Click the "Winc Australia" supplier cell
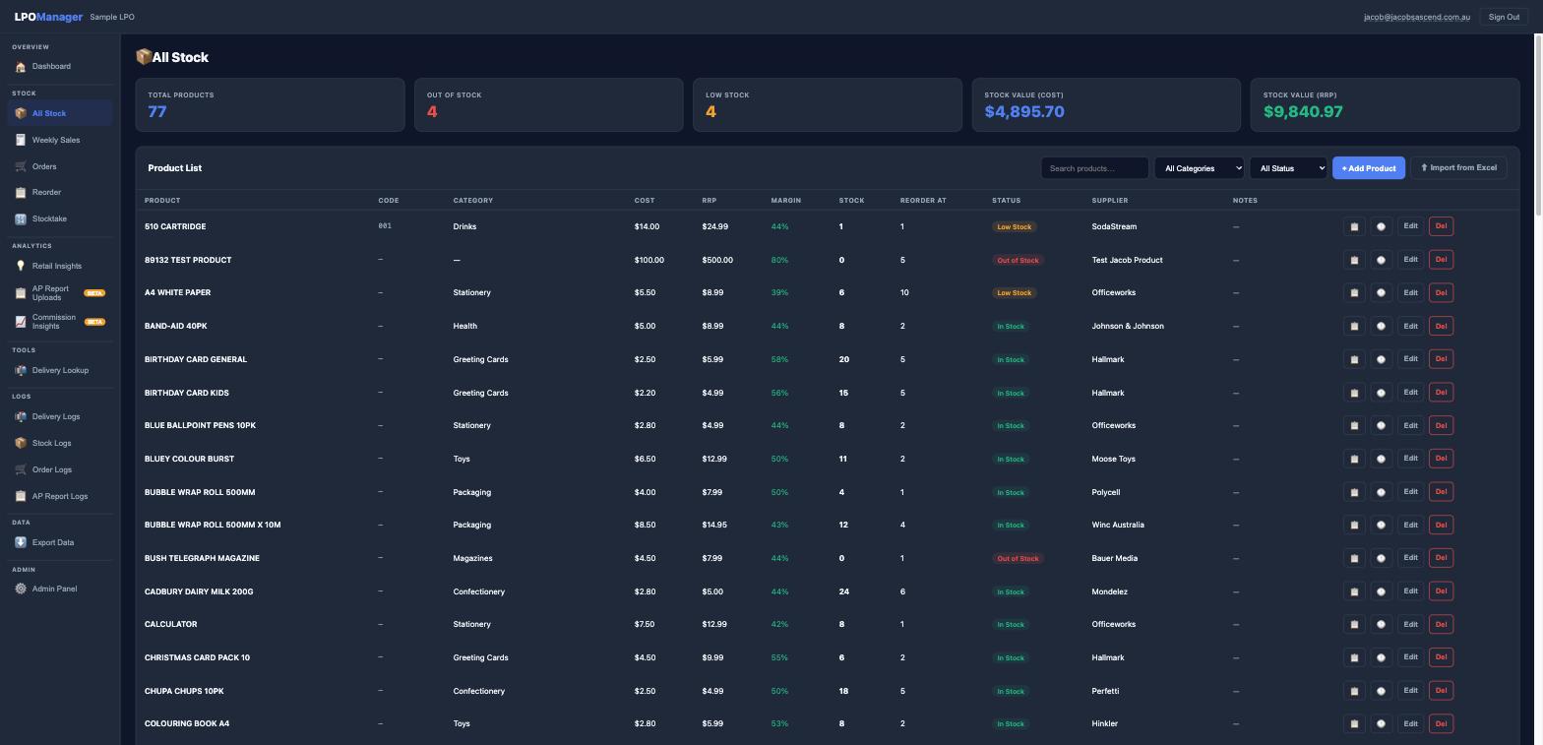Image resolution: width=1543 pixels, height=745 pixels. 1118,525
